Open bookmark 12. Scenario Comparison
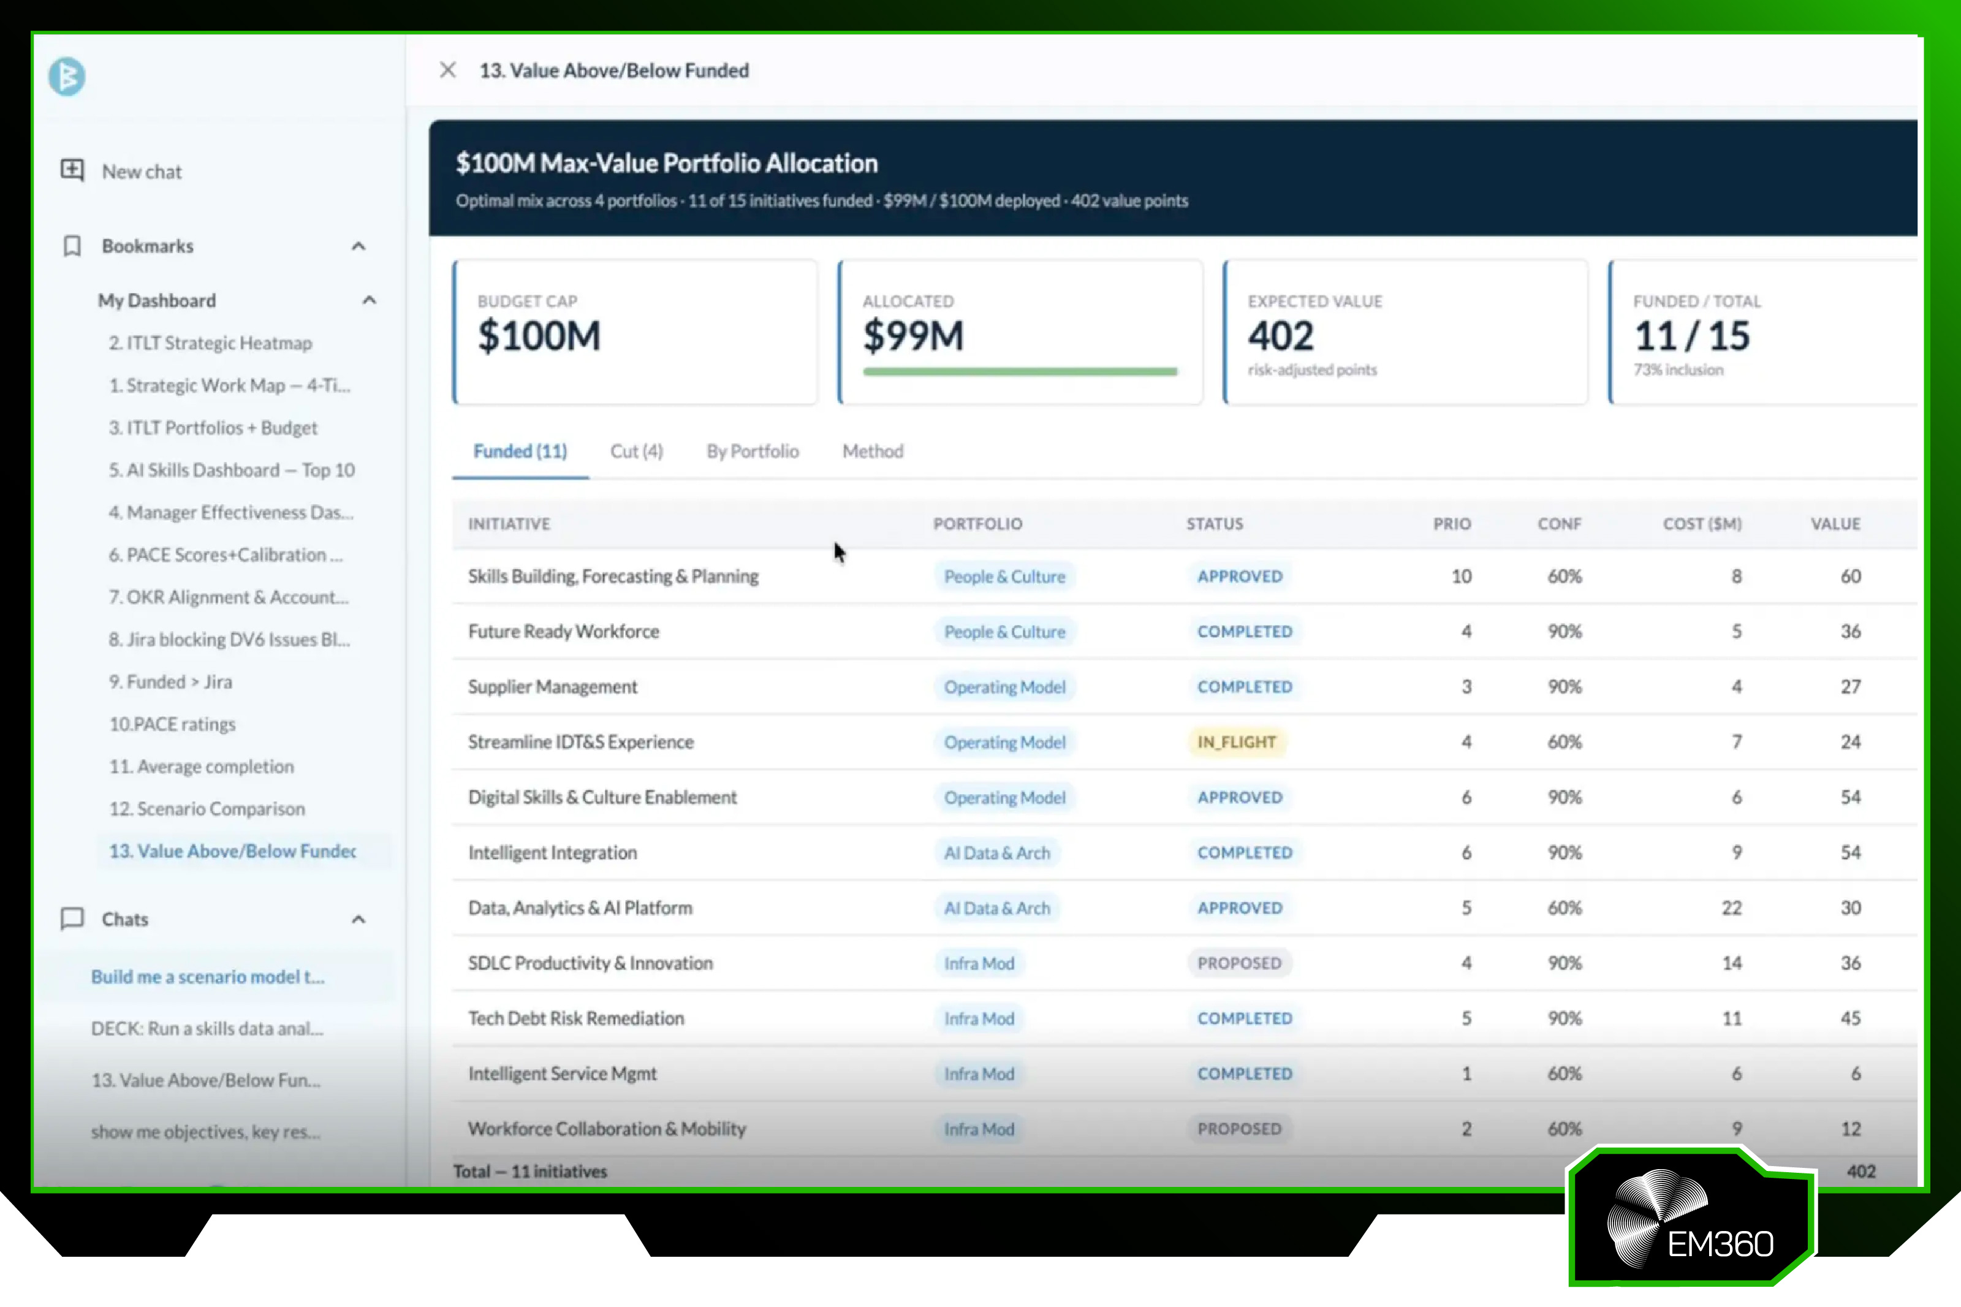Image resolution: width=1961 pixels, height=1307 pixels. click(207, 809)
